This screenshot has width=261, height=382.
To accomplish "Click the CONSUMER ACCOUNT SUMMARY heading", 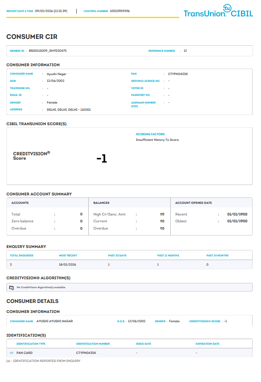I will pyautogui.click(x=39, y=194).
